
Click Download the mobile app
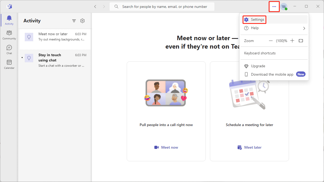click(x=272, y=74)
